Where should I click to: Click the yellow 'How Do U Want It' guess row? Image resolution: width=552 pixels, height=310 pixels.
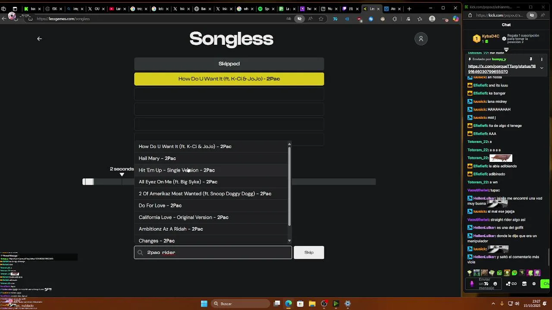point(229,79)
